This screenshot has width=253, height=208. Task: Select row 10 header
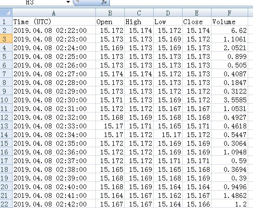pos(6,100)
